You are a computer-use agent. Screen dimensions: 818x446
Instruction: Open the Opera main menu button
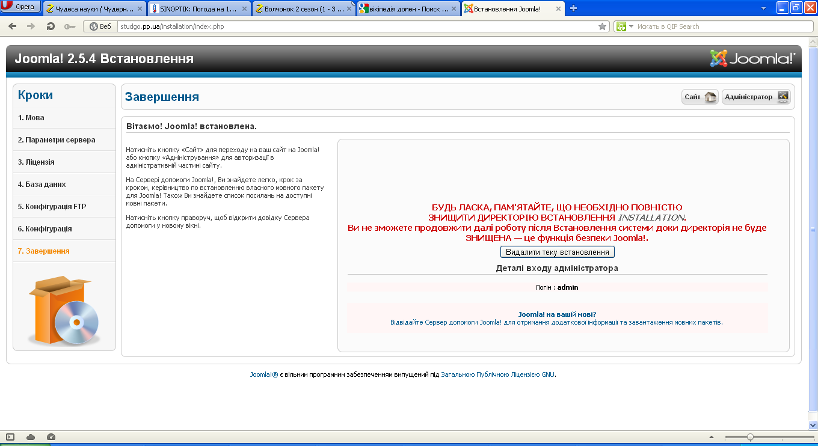click(x=21, y=7)
